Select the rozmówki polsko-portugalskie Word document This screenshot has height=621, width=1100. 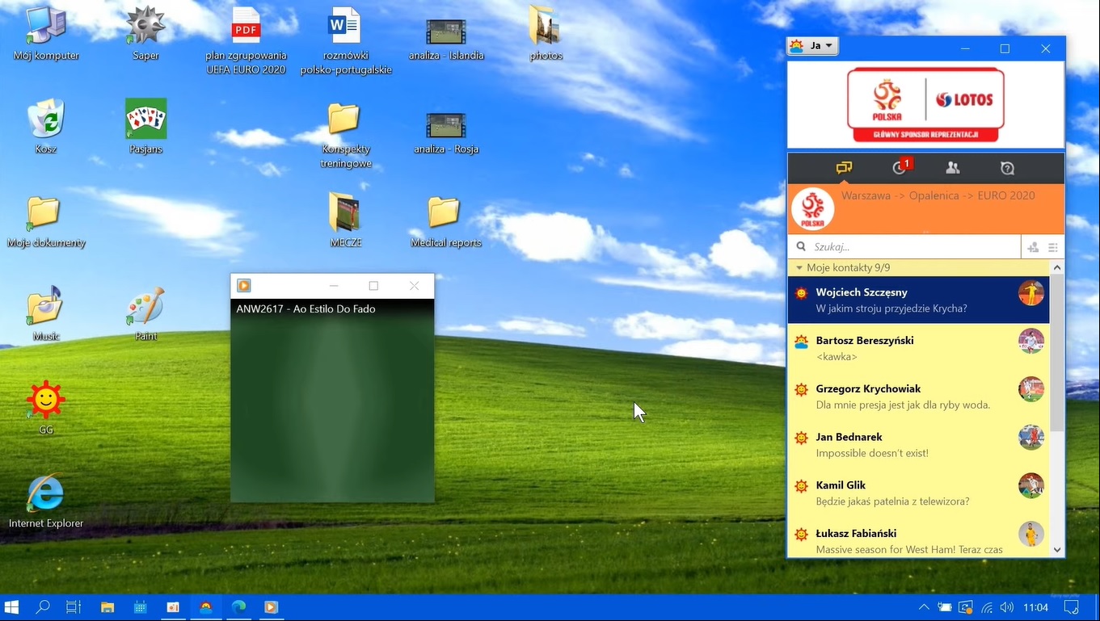click(x=345, y=40)
